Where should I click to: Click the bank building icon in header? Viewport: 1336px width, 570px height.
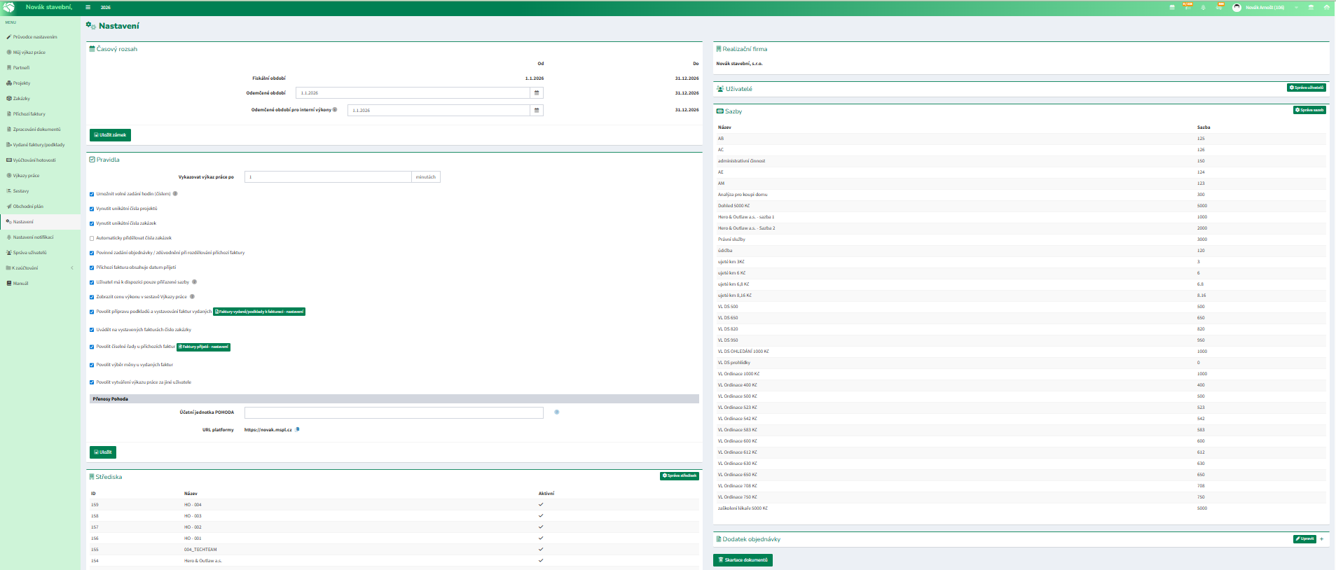(1311, 8)
